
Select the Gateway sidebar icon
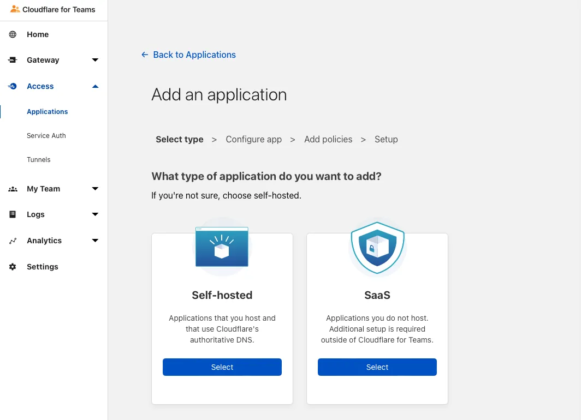pyautogui.click(x=13, y=60)
